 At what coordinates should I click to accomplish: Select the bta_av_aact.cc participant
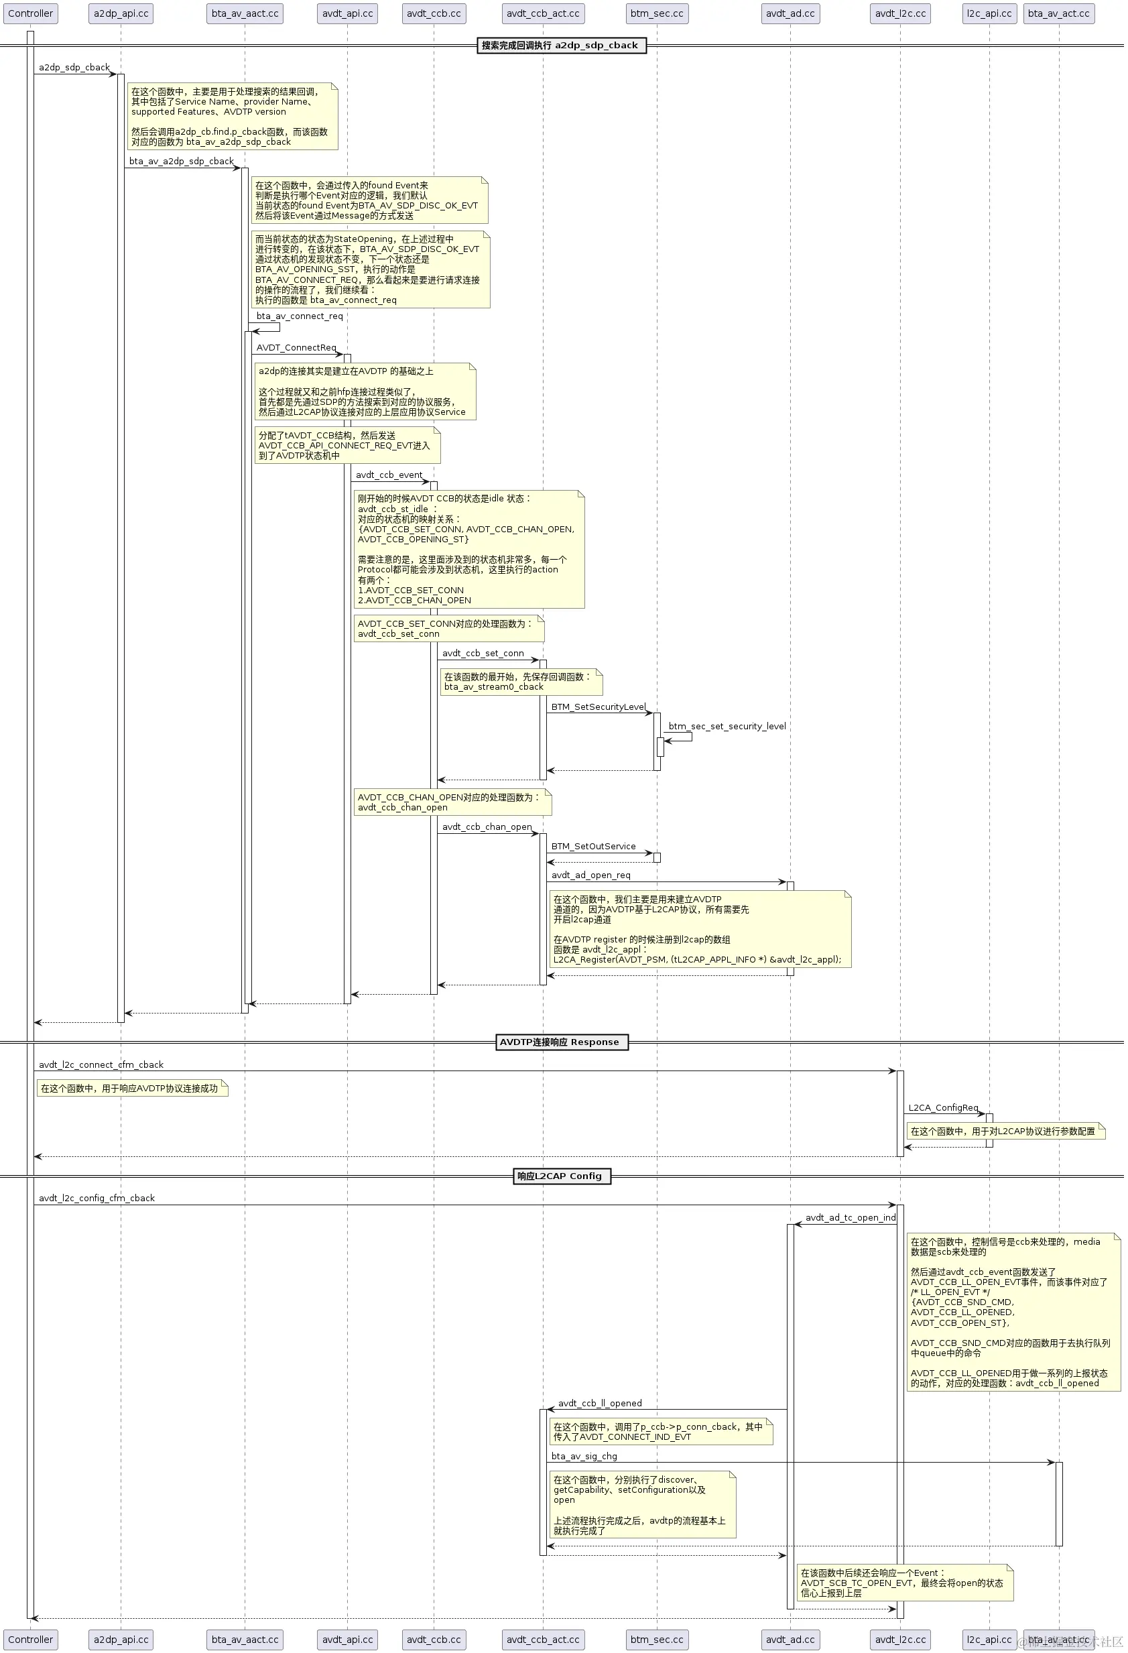tap(245, 13)
